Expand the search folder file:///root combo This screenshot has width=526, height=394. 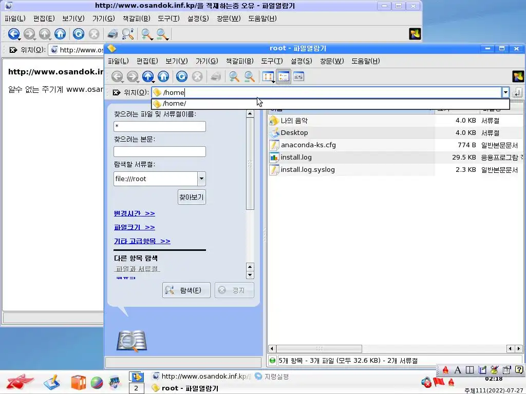[201, 179]
